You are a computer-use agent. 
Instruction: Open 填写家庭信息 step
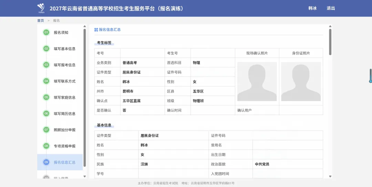pyautogui.click(x=64, y=97)
